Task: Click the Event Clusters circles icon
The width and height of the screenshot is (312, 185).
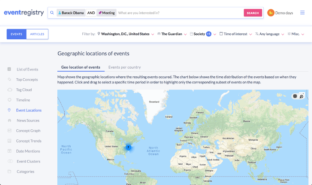Action: (x=10, y=161)
